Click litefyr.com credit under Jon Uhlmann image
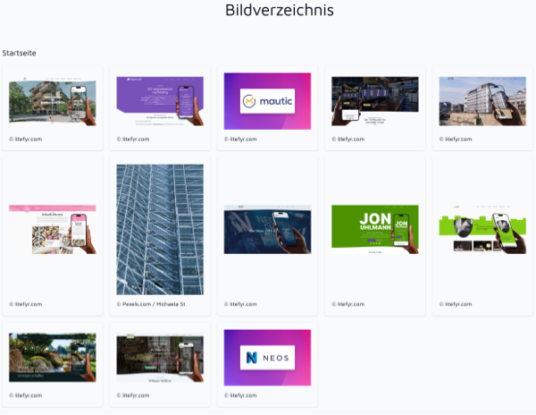 [x=351, y=304]
